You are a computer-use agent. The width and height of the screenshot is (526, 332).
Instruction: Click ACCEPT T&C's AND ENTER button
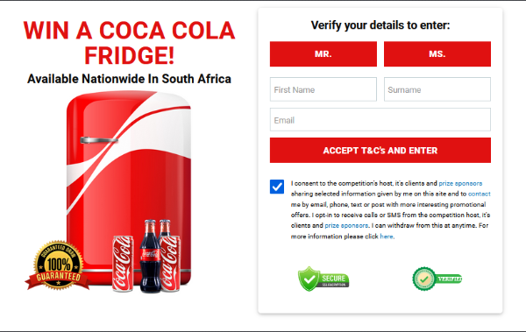click(x=380, y=151)
